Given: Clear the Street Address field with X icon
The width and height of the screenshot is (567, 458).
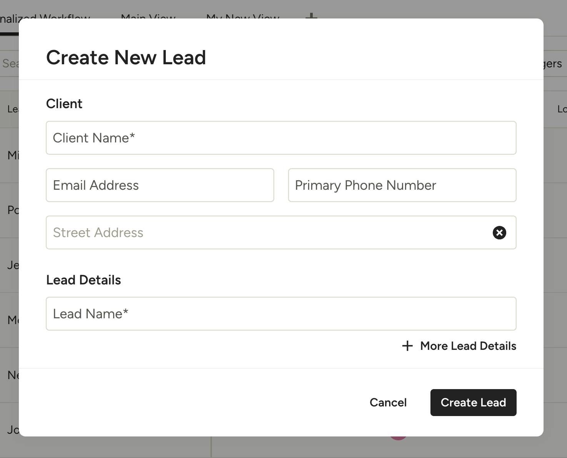Looking at the screenshot, I should 499,232.
